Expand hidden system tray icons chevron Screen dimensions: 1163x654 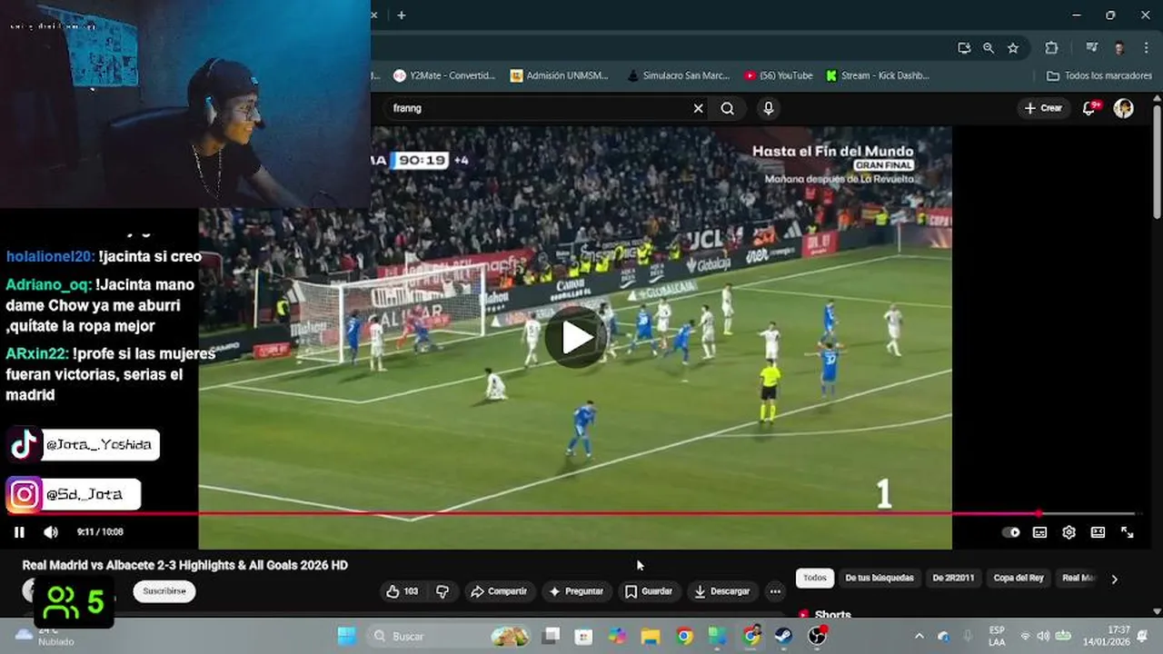click(919, 636)
